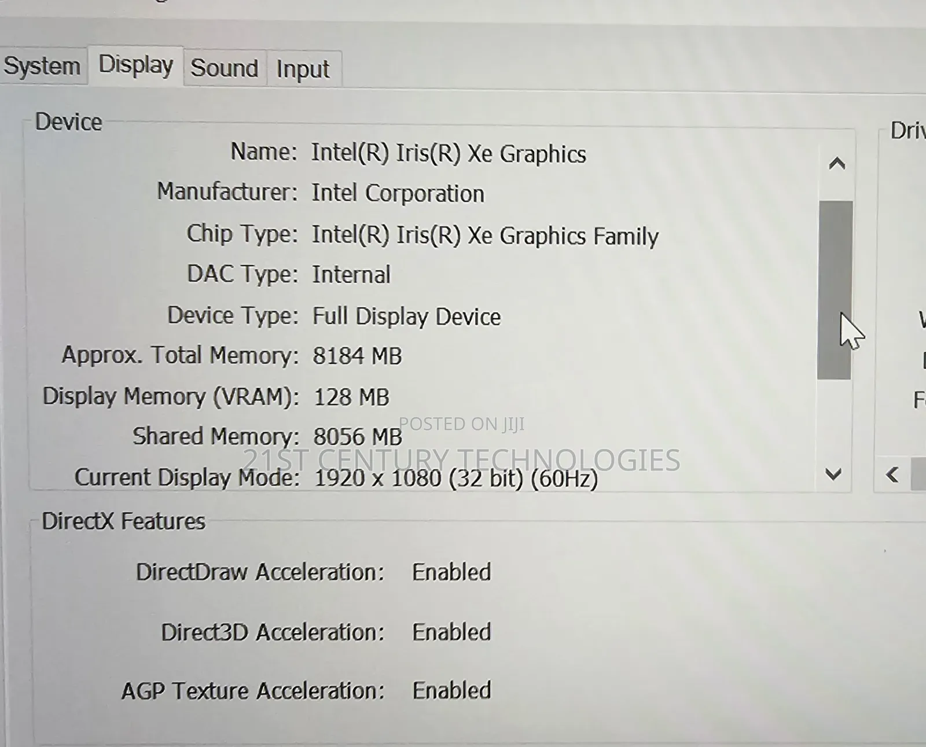Viewport: 926px width, 747px height.
Task: Click the Display Memory (VRAM): label
Action: coord(171,397)
